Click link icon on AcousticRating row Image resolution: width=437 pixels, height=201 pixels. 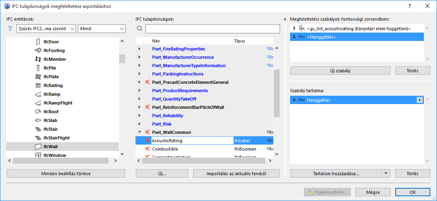pos(269,141)
